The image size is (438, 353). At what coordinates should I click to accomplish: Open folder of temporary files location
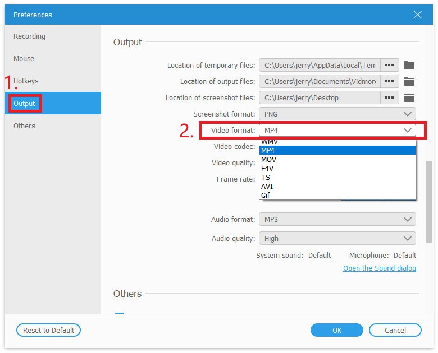(x=409, y=65)
